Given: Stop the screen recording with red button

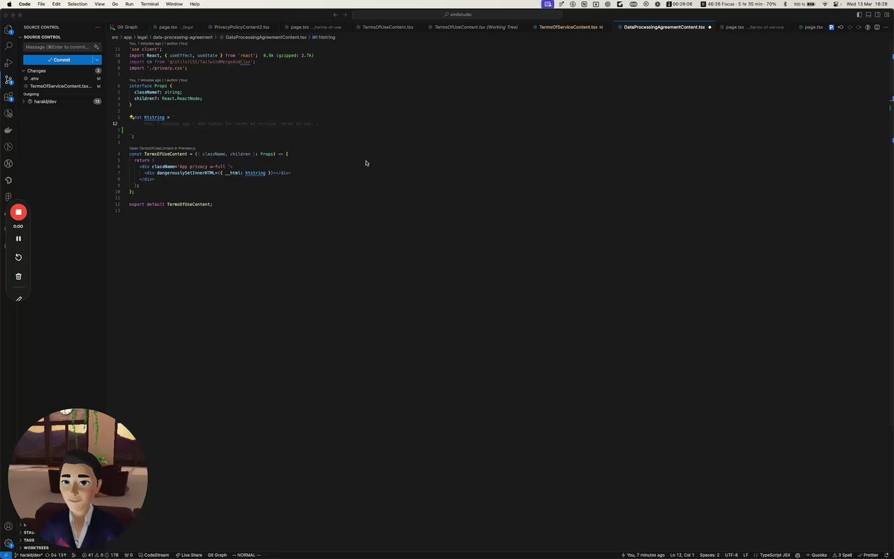Looking at the screenshot, I should [18, 212].
